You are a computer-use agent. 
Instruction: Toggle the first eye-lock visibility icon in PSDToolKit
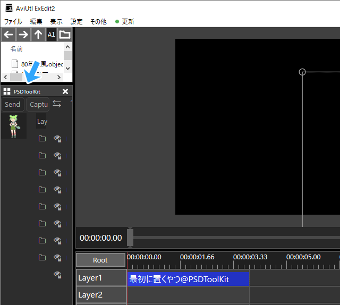[57, 139]
